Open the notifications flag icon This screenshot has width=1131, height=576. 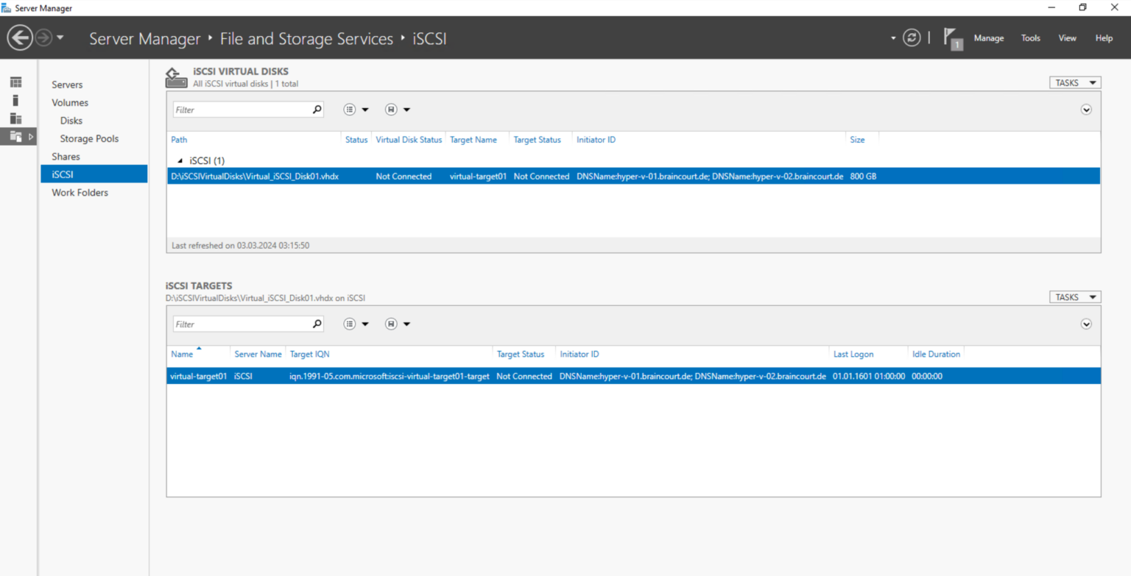[x=950, y=38]
